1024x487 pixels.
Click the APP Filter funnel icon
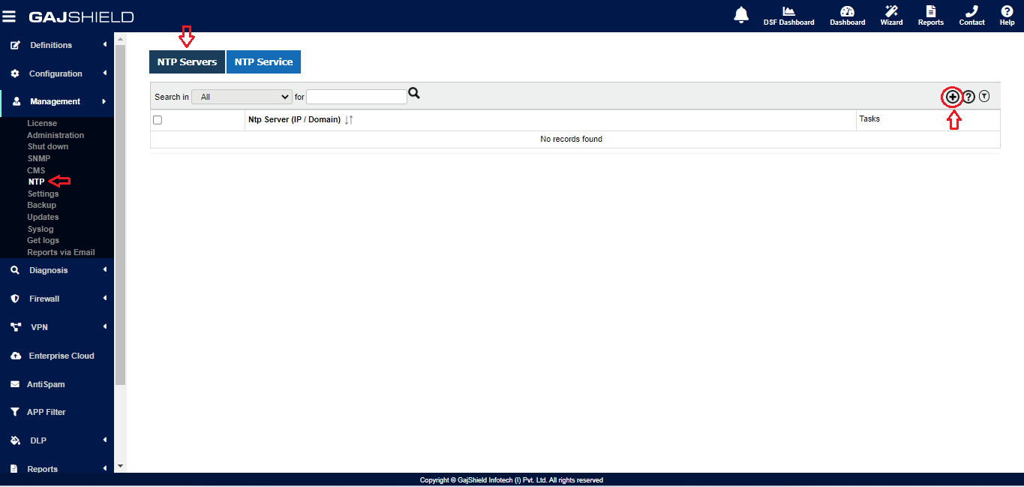[15, 412]
